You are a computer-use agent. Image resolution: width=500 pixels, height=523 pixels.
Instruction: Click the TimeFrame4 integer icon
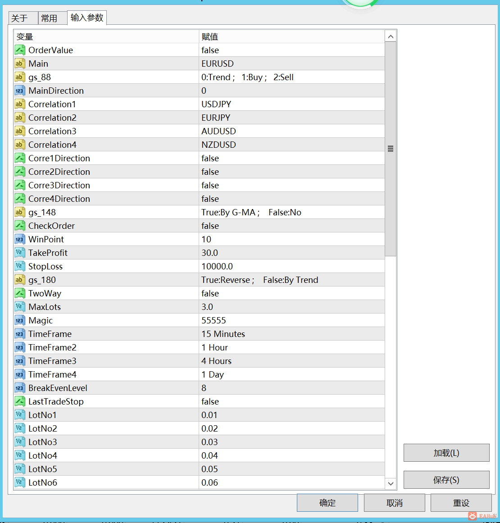pos(20,374)
